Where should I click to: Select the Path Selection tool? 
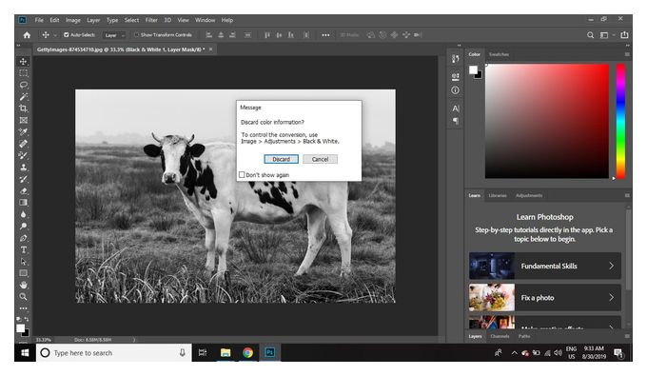(24, 262)
